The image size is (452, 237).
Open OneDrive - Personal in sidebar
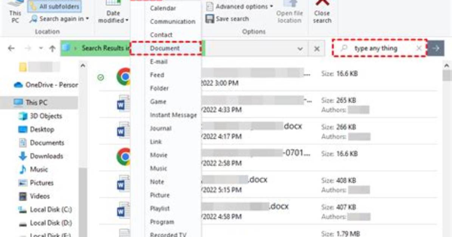[46, 85]
